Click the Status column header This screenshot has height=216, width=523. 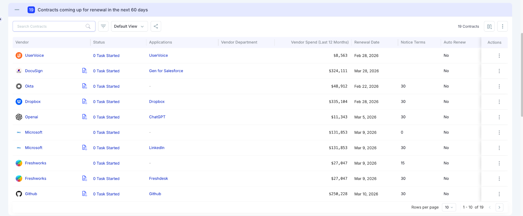99,42
